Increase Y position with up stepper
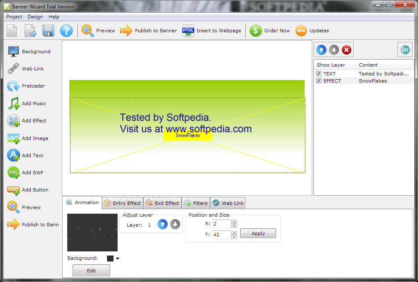The height and width of the screenshot is (282, 418). point(234,233)
